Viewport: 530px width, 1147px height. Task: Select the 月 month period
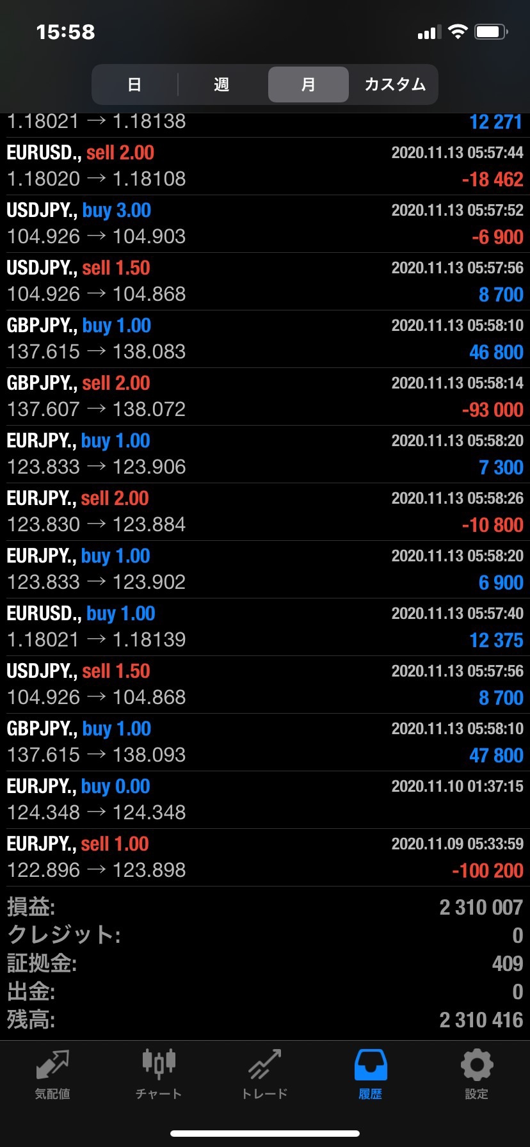308,84
